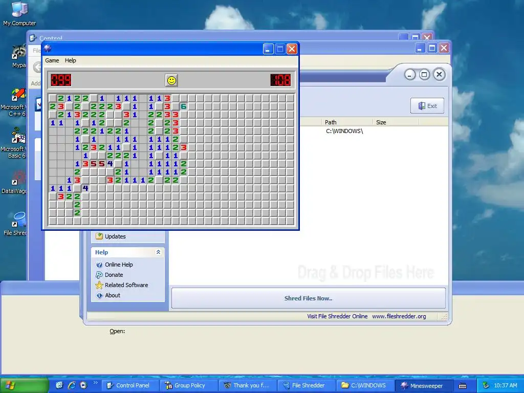The image size is (524, 393).
Task: Open Online Help in File Shredder
Action: point(119,265)
